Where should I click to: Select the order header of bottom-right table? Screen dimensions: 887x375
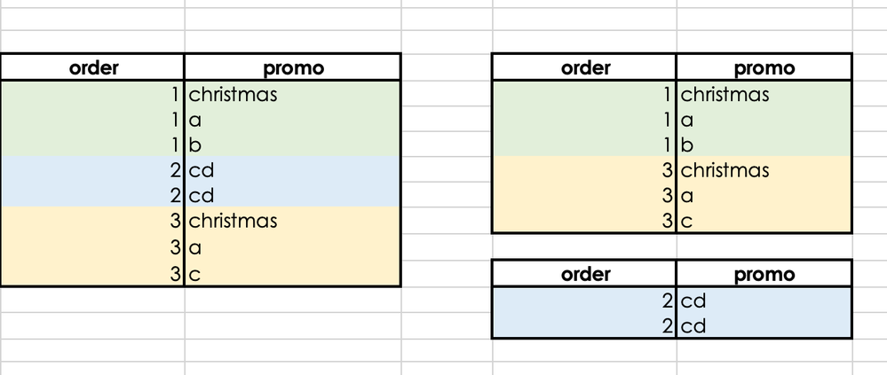pos(584,274)
